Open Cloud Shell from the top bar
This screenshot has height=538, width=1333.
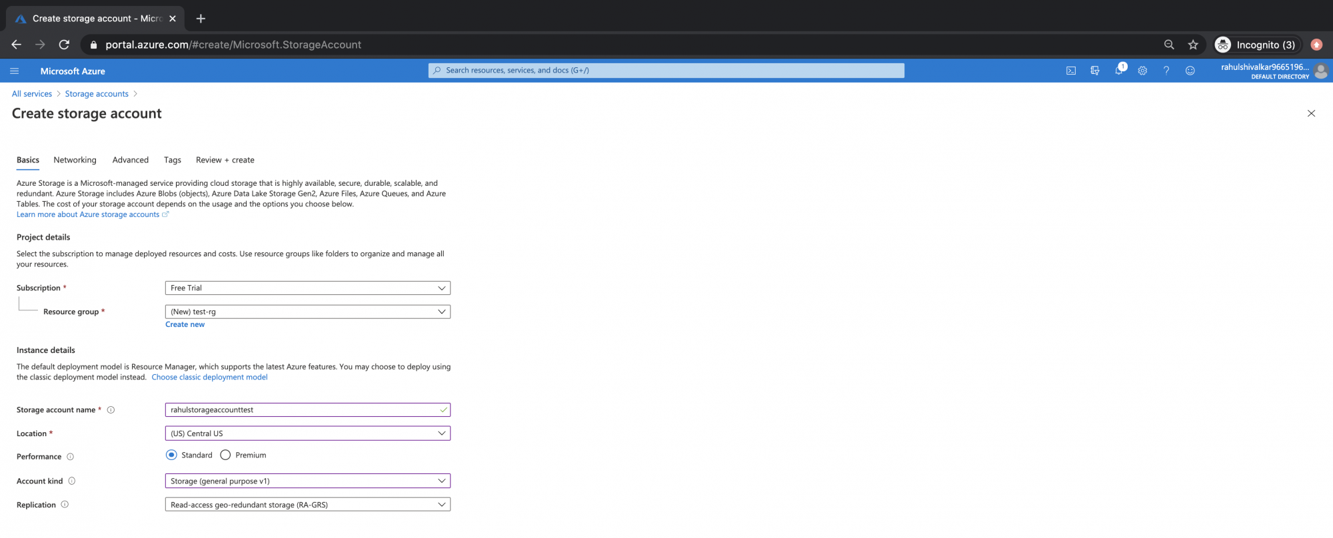click(x=1071, y=71)
